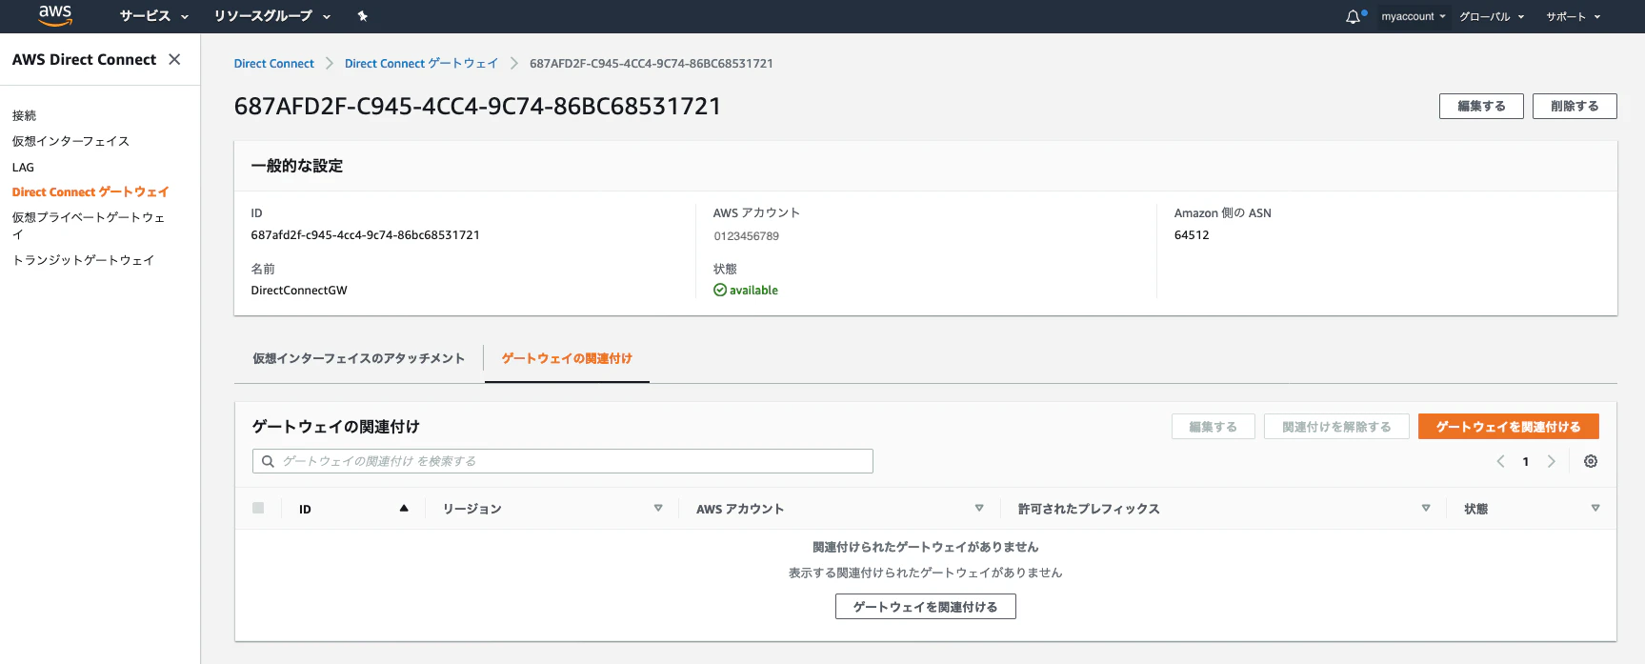This screenshot has width=1645, height=664.
Task: Click the disabled 編集する button in associations panel
Action: click(1213, 427)
